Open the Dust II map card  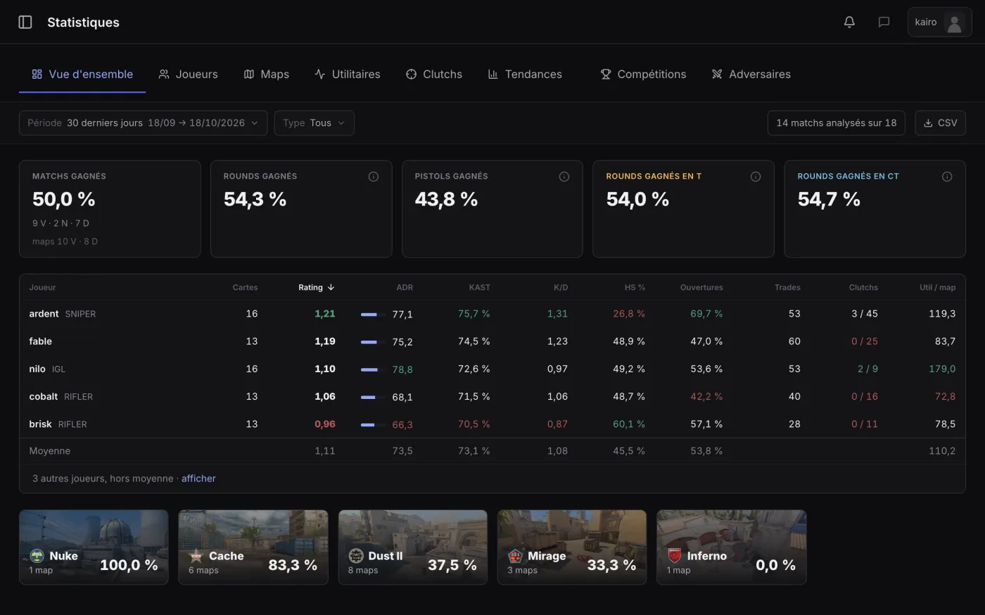413,547
